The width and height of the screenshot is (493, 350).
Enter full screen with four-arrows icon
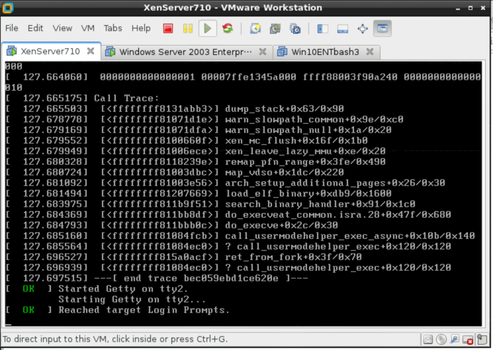[362, 28]
